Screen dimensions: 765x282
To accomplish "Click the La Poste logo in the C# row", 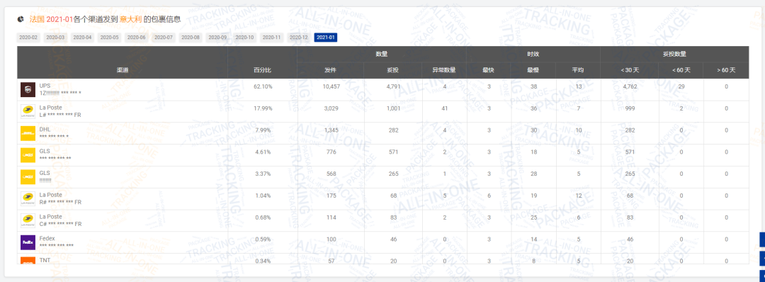I will (28, 220).
